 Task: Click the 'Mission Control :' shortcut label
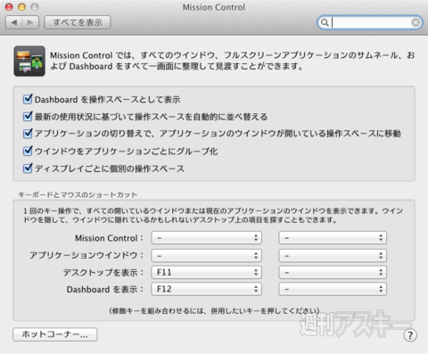coord(109,238)
